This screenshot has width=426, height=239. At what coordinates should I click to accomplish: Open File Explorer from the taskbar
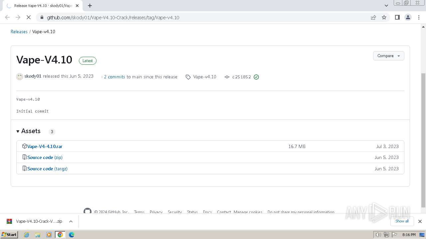[x=38, y=235]
